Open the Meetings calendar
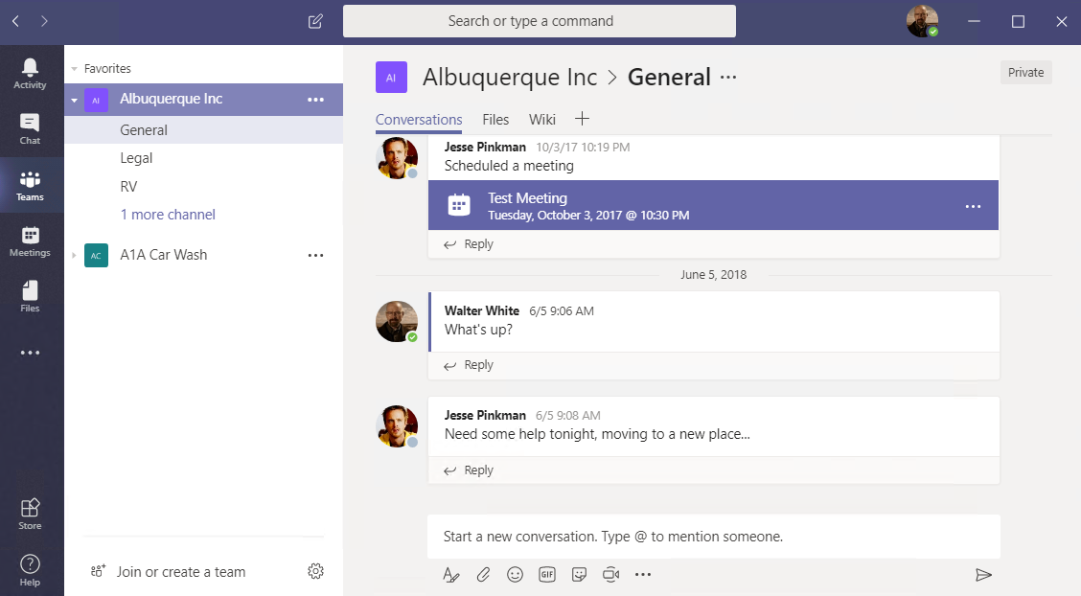This screenshot has height=596, width=1081. pos(30,241)
